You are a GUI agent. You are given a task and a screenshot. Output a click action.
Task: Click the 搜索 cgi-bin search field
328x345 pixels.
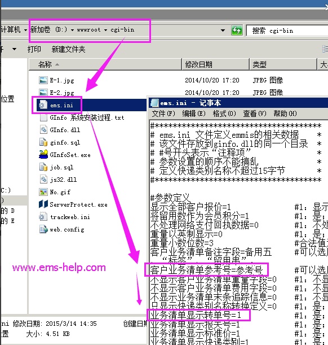pos(287,30)
